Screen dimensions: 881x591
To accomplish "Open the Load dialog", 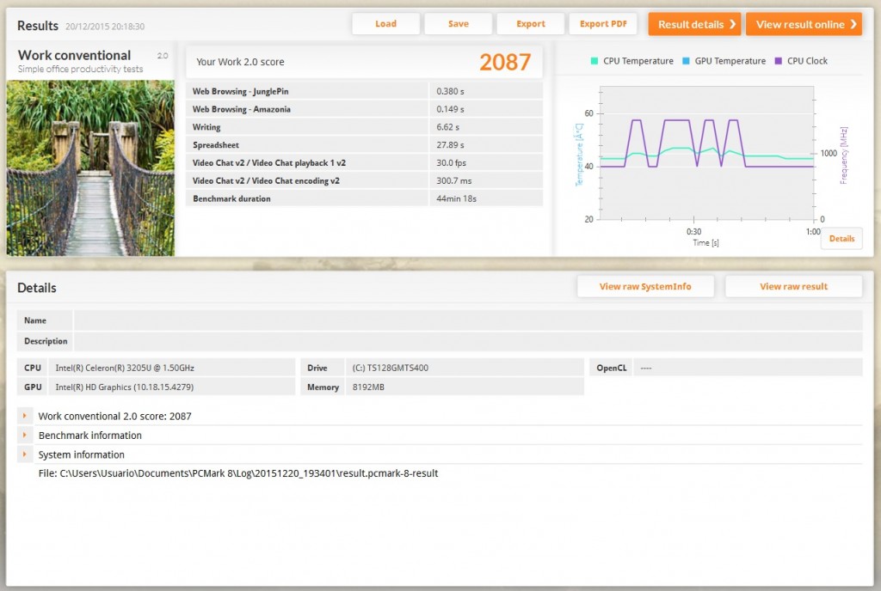I will (385, 24).
